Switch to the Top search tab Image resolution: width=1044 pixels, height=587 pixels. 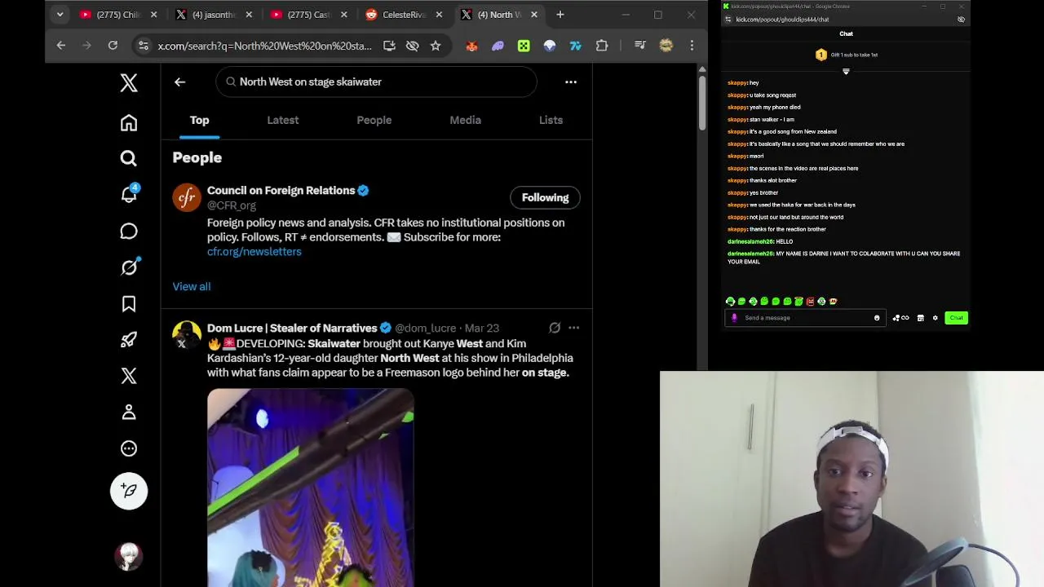pos(200,120)
